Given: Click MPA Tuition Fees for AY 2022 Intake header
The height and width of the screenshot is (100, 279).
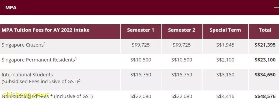Looking at the screenshot, I should point(45,30).
